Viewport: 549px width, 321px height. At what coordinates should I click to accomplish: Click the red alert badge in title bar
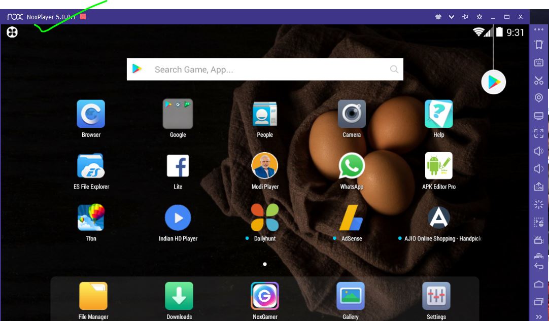[83, 16]
